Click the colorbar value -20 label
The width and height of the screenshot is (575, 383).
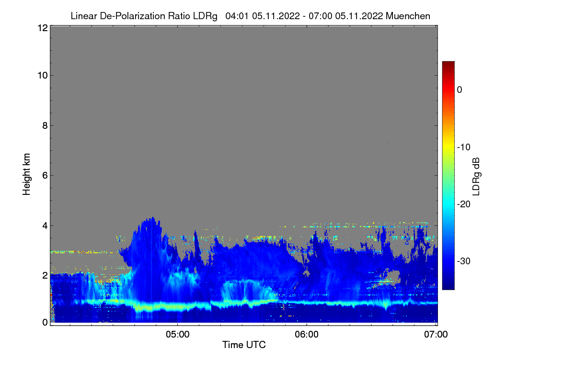tap(463, 204)
